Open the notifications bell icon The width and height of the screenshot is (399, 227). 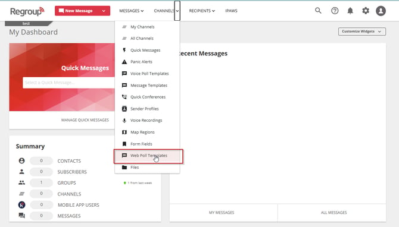click(x=350, y=11)
